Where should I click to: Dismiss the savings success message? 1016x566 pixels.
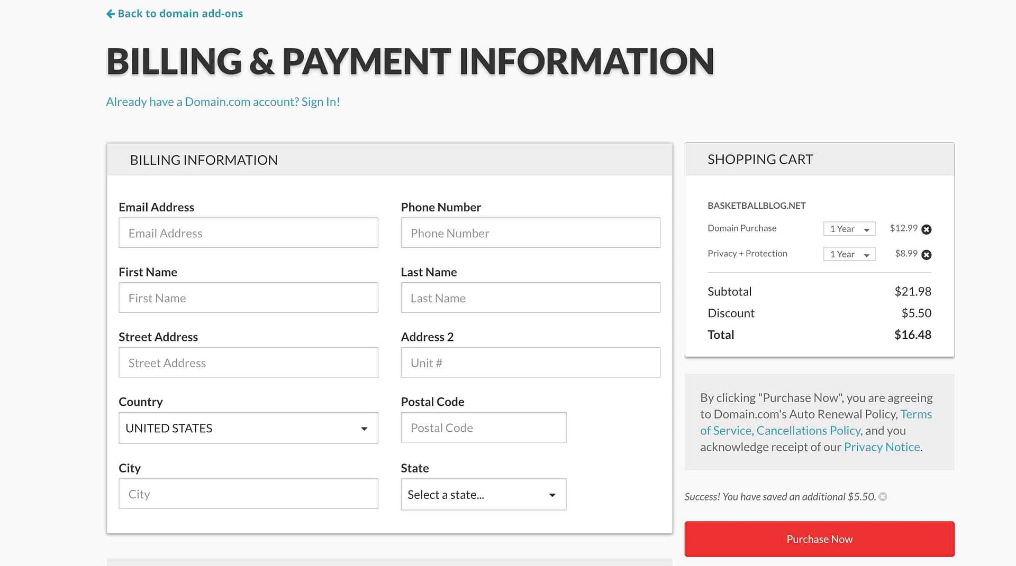coord(883,497)
